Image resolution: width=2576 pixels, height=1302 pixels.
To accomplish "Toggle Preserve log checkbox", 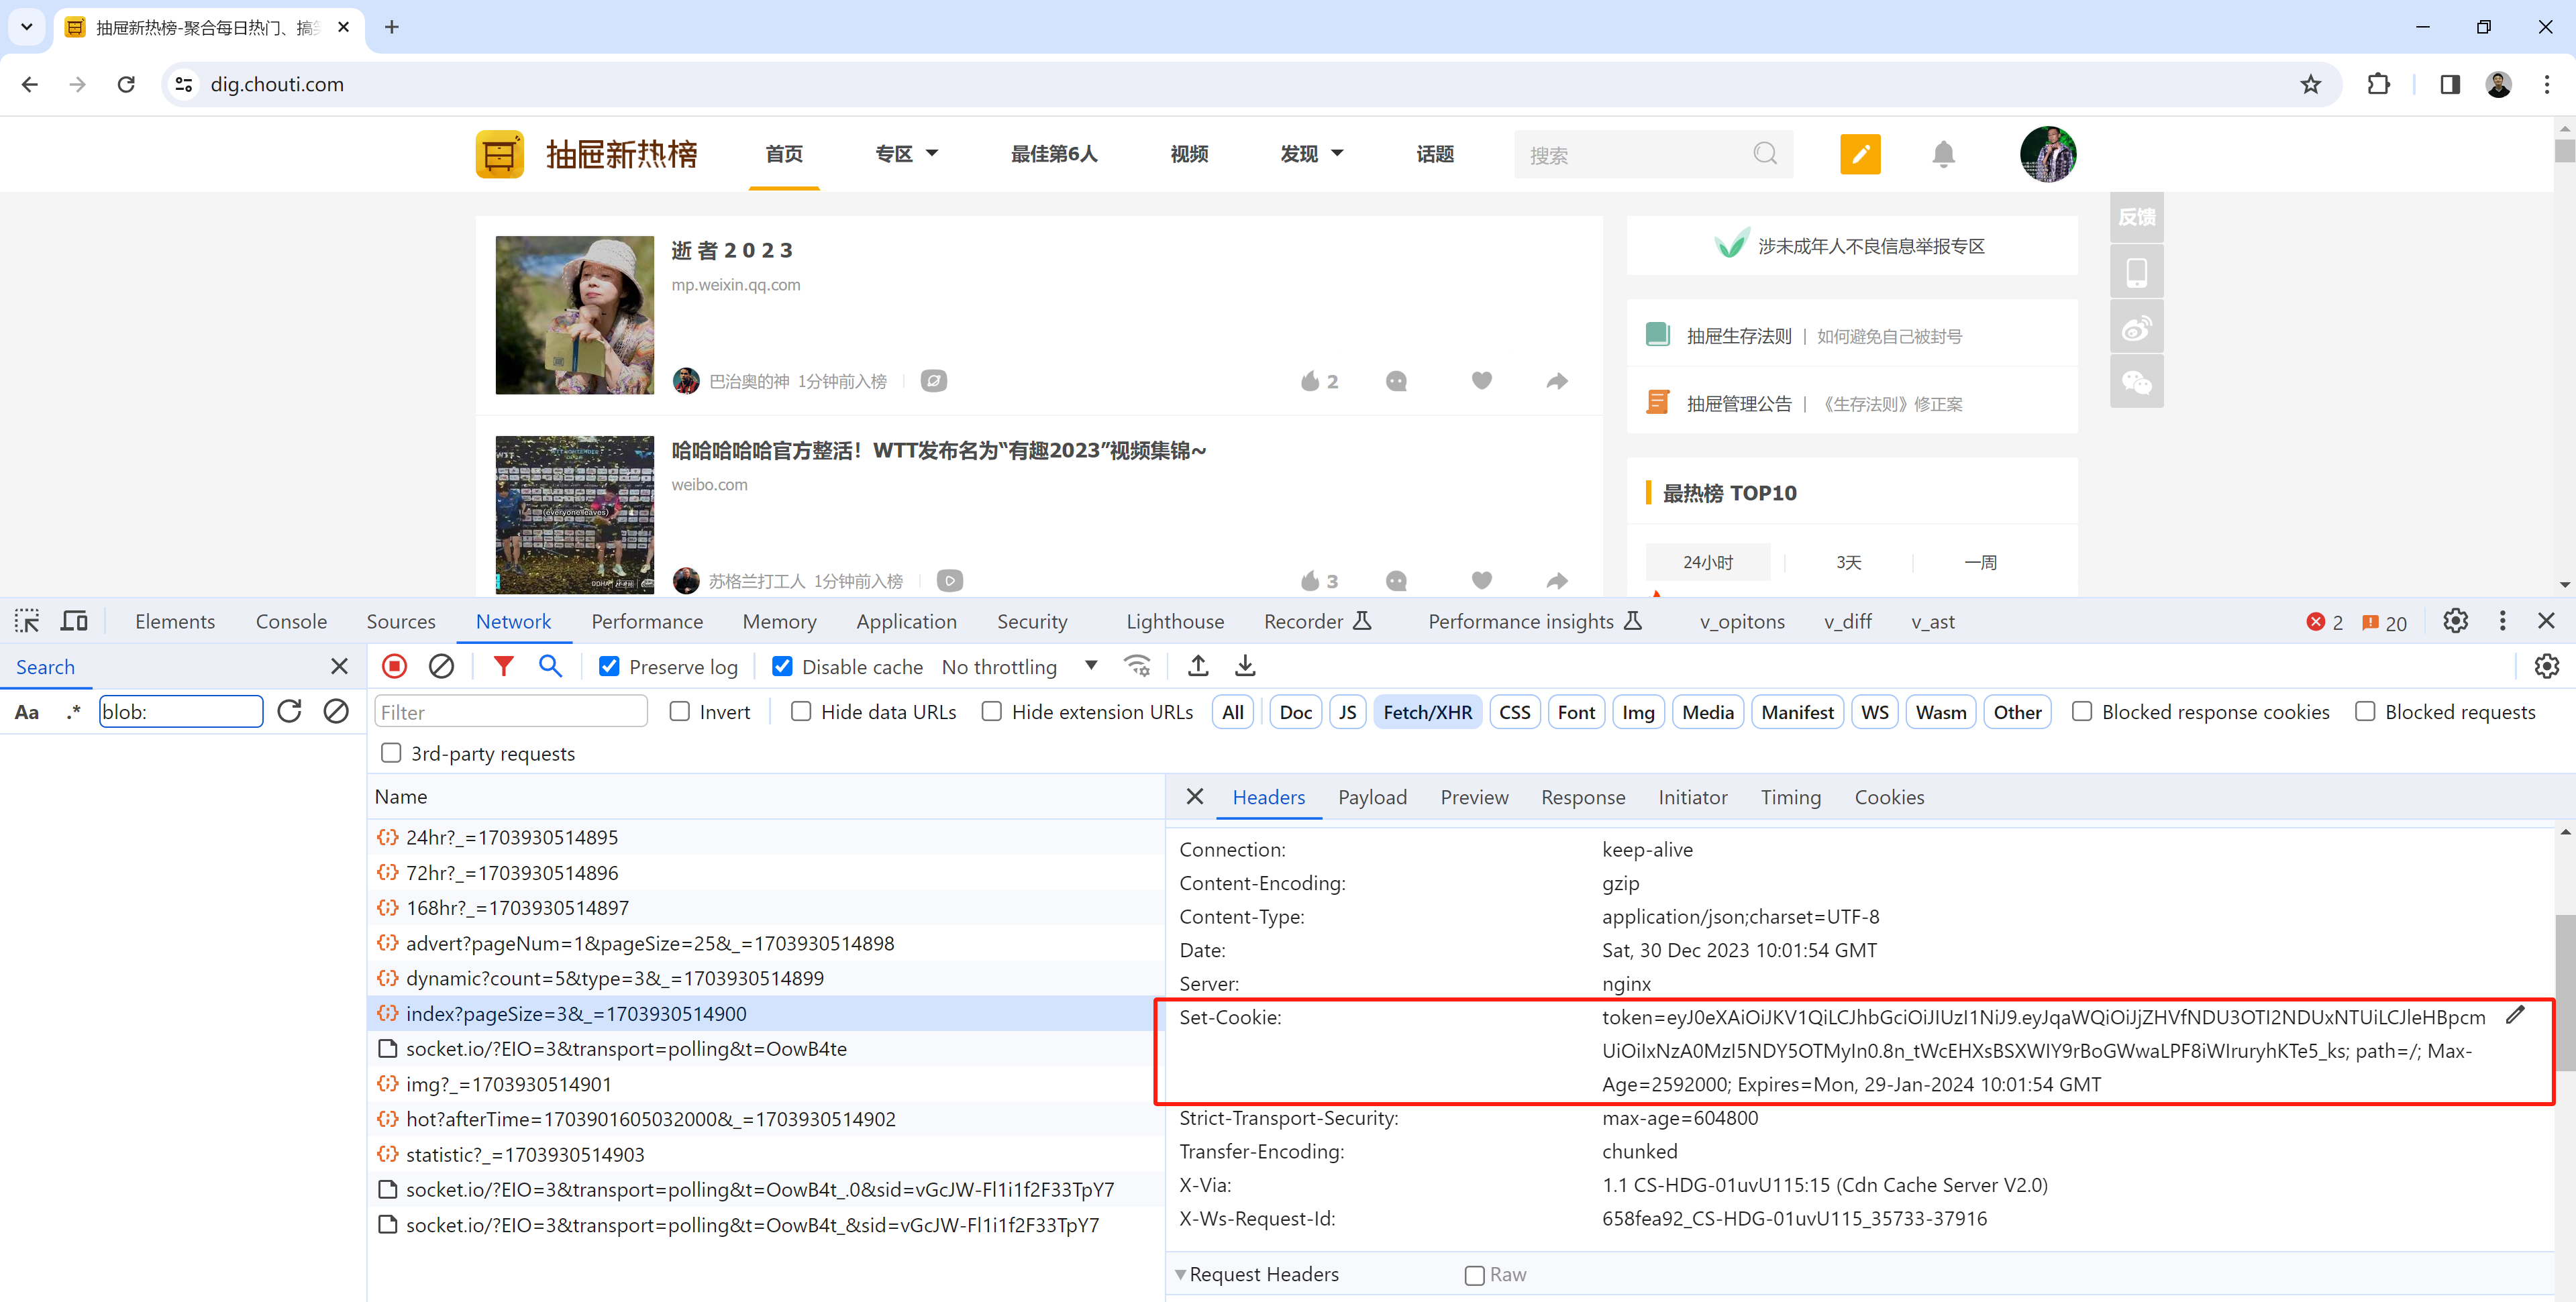I will pos(609,667).
